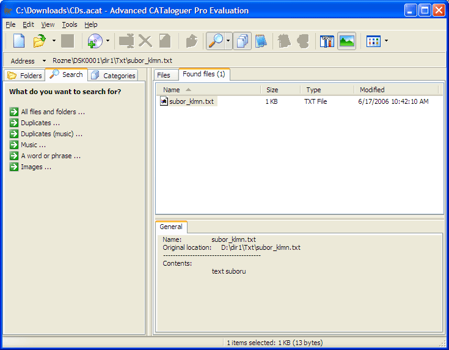Switch to the Folders tab
The height and width of the screenshot is (350, 449).
click(x=25, y=75)
